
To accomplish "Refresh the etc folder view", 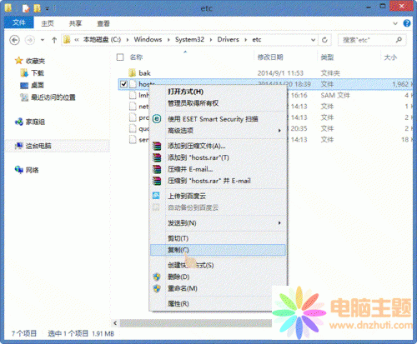I will click(324, 40).
